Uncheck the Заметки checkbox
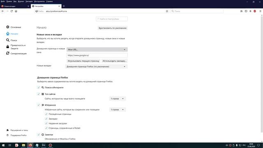 (x=38, y=134)
